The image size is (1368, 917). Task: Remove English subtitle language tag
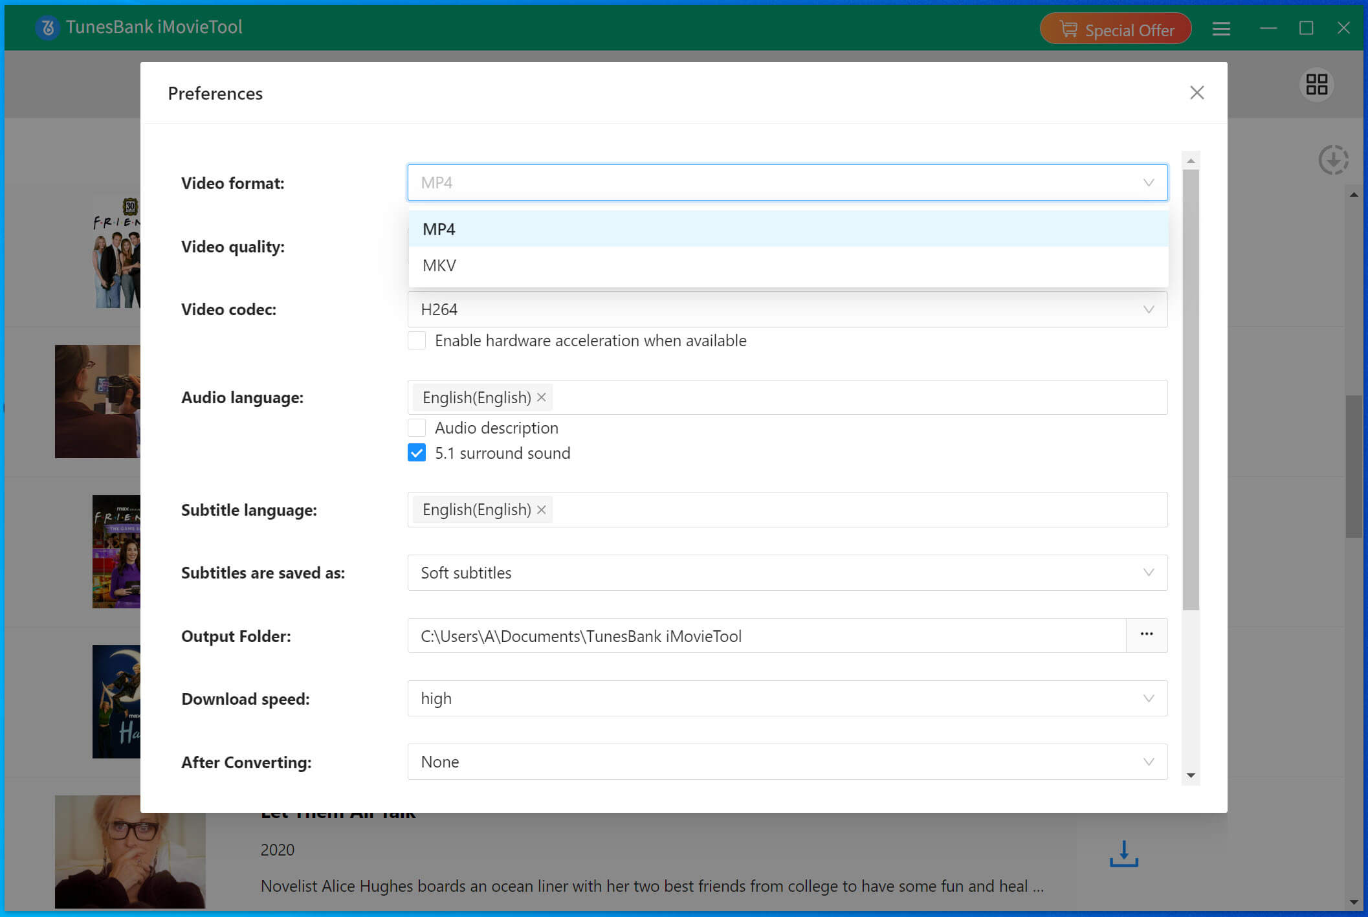point(542,510)
